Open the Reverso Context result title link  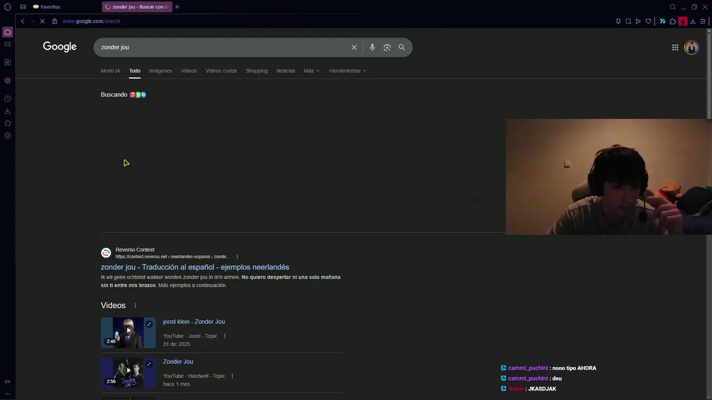pyautogui.click(x=195, y=267)
